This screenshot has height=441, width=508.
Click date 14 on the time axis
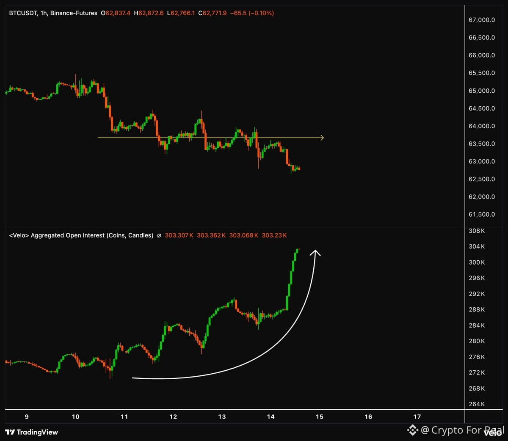pos(271,417)
